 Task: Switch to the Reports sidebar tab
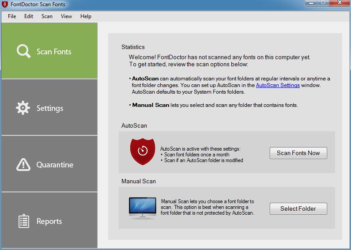tap(49, 221)
